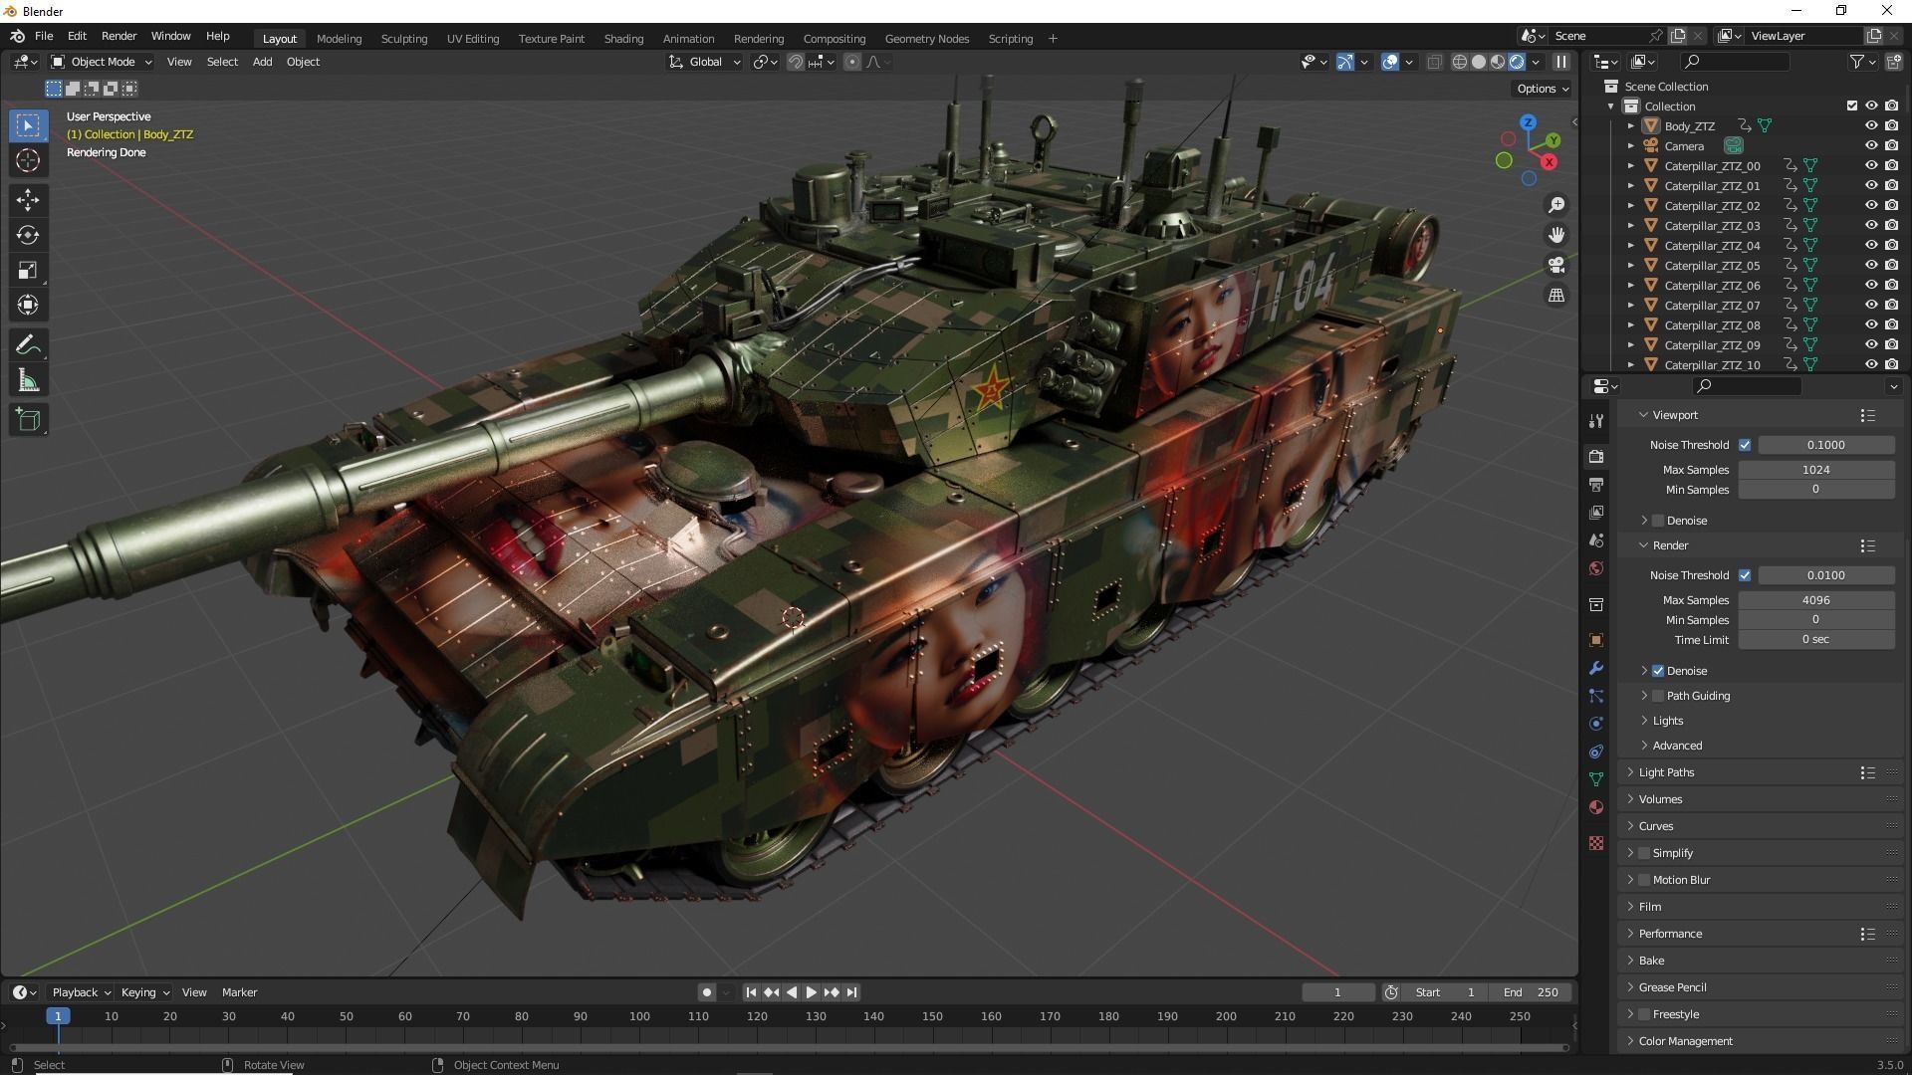Switch to Wireframe viewport shading

pyautogui.click(x=1460, y=62)
